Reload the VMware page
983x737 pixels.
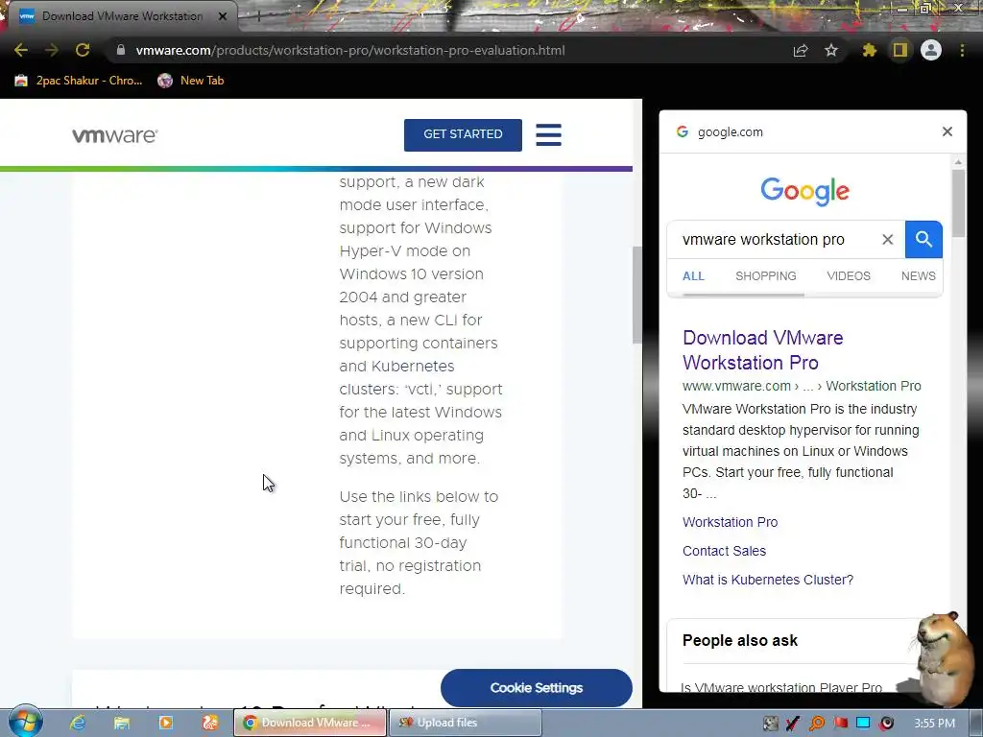[83, 50]
